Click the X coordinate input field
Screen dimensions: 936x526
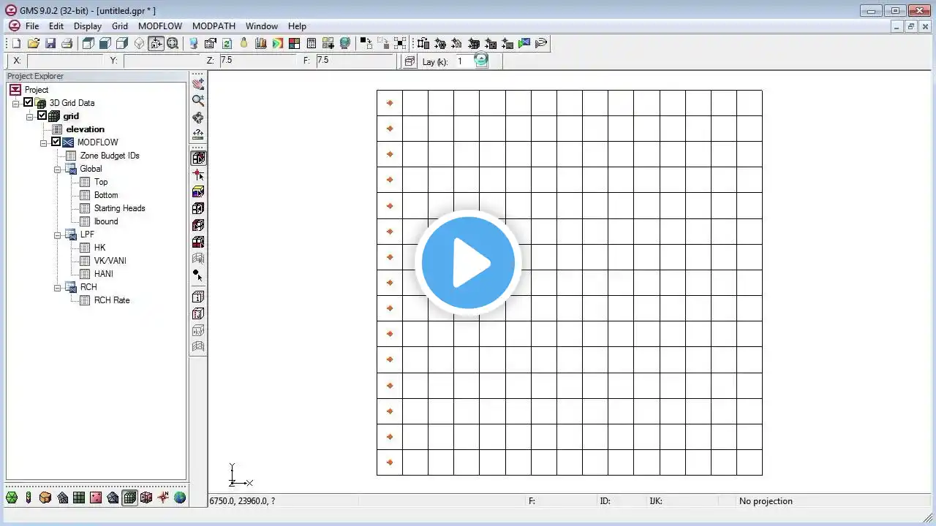click(x=64, y=61)
